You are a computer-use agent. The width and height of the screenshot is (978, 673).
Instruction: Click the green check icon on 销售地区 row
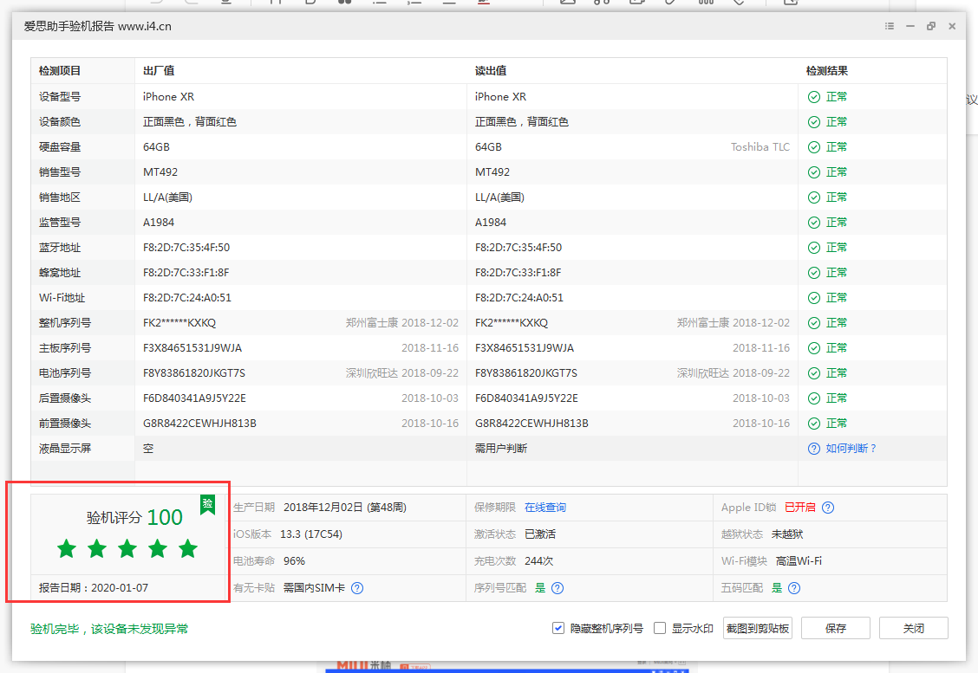(813, 197)
